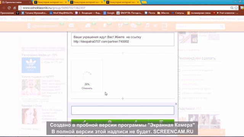Open the Участники 105 members heading
This screenshot has width=244, height=137.
189,108
